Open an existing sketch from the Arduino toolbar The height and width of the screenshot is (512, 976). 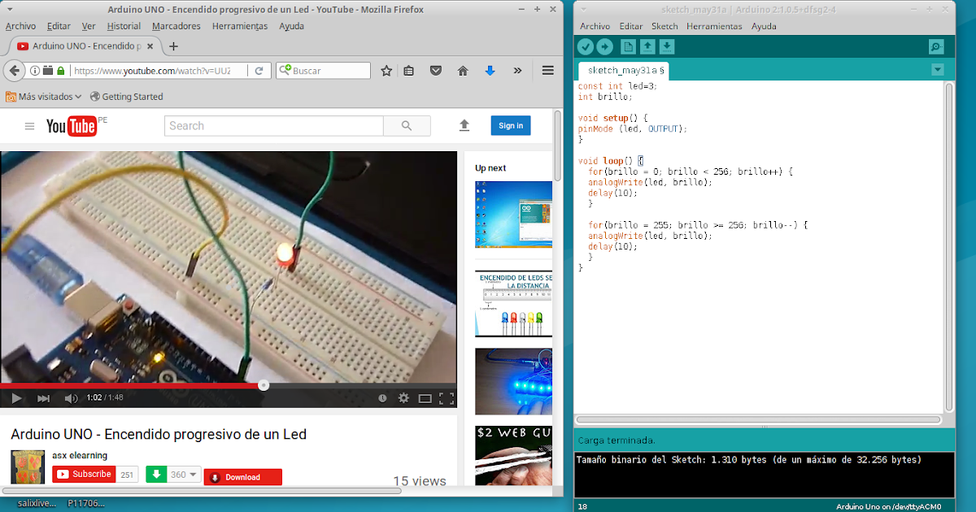pyautogui.click(x=647, y=47)
